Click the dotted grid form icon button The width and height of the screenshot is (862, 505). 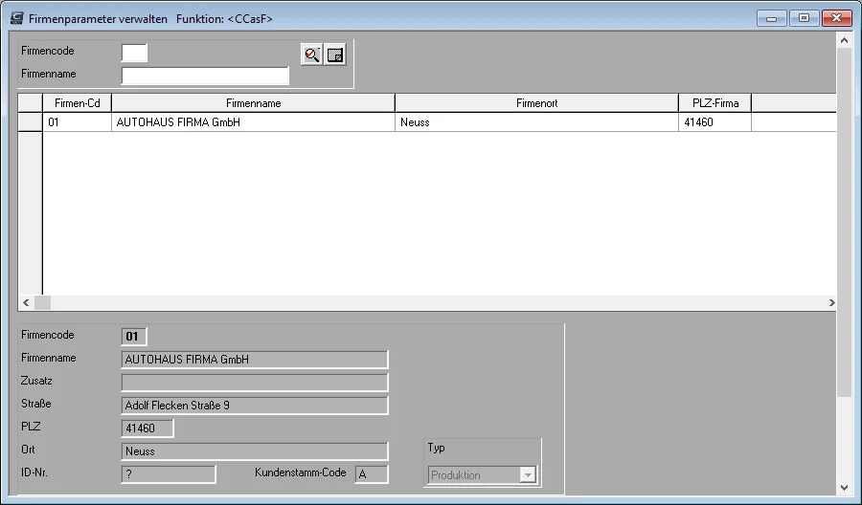(x=335, y=55)
